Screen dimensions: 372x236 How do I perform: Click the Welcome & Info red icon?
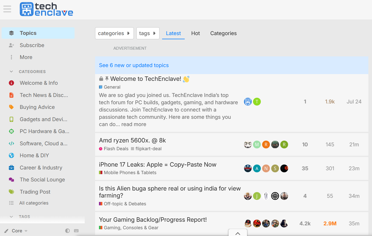11,83
